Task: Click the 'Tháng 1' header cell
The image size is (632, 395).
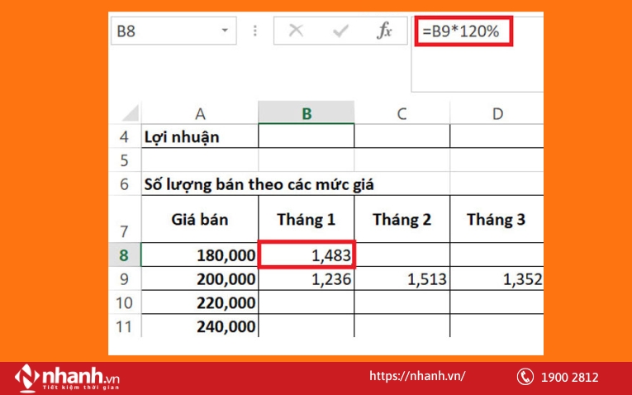Action: 306,219
